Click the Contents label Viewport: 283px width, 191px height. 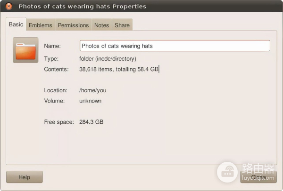56,69
